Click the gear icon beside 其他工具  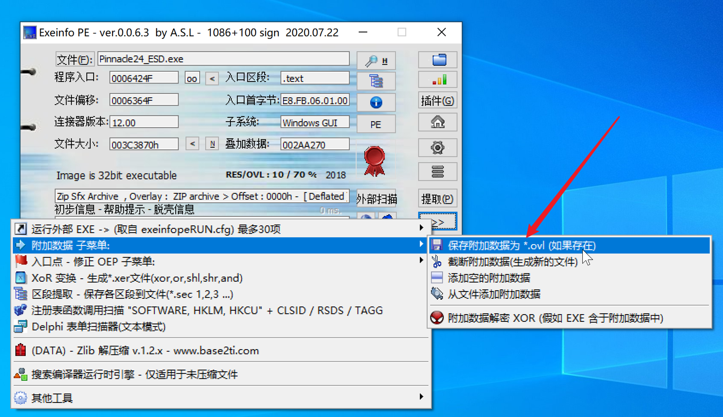(21, 398)
